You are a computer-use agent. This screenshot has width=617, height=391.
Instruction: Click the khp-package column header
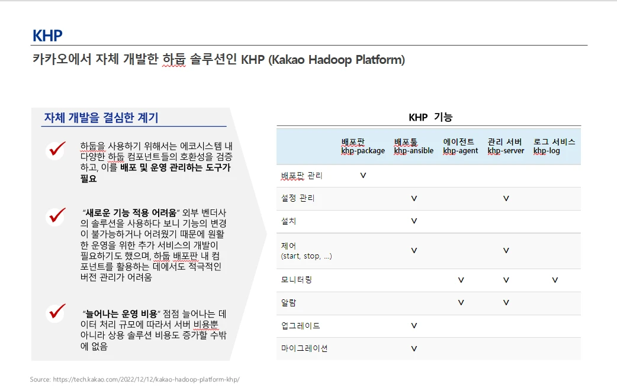[363, 146]
